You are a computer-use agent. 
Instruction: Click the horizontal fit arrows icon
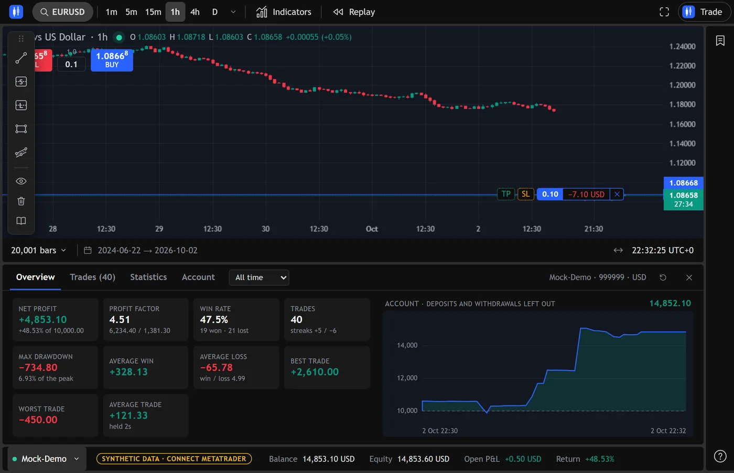(x=618, y=250)
